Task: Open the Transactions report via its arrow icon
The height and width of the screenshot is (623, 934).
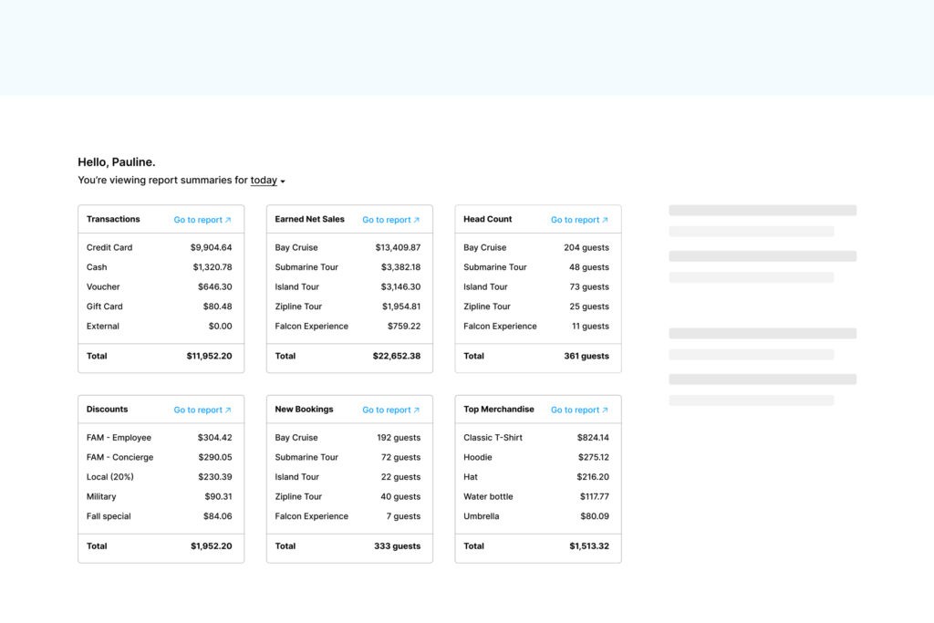Action: 231,219
